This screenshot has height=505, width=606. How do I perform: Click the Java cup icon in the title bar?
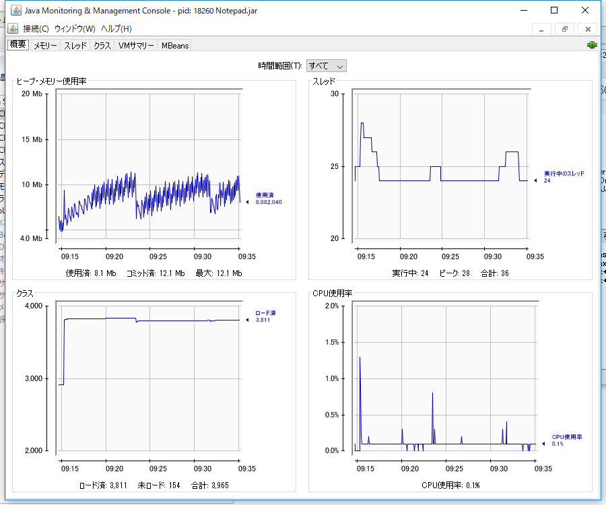tap(16, 10)
